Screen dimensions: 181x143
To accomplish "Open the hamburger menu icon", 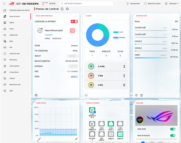I will (4, 4).
